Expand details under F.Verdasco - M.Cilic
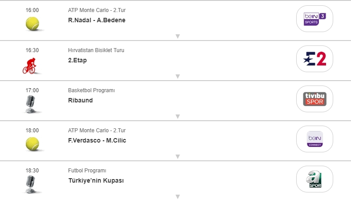Viewport: 351px width, 200px height. tap(177, 157)
